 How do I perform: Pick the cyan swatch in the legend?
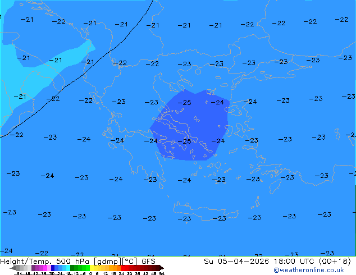[68, 268]
